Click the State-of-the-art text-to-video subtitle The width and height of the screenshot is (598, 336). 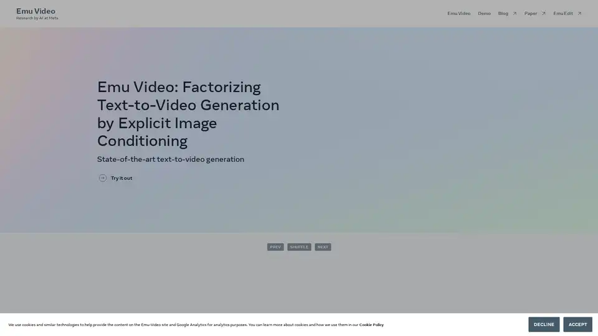(171, 159)
